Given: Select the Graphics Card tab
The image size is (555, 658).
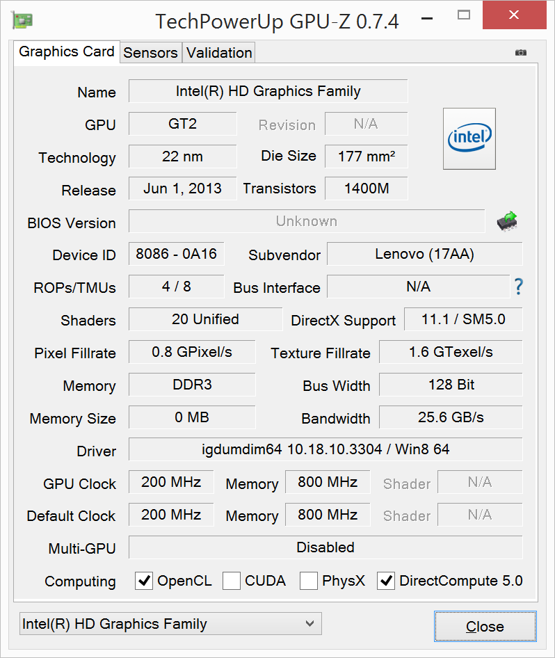Looking at the screenshot, I should (x=67, y=52).
